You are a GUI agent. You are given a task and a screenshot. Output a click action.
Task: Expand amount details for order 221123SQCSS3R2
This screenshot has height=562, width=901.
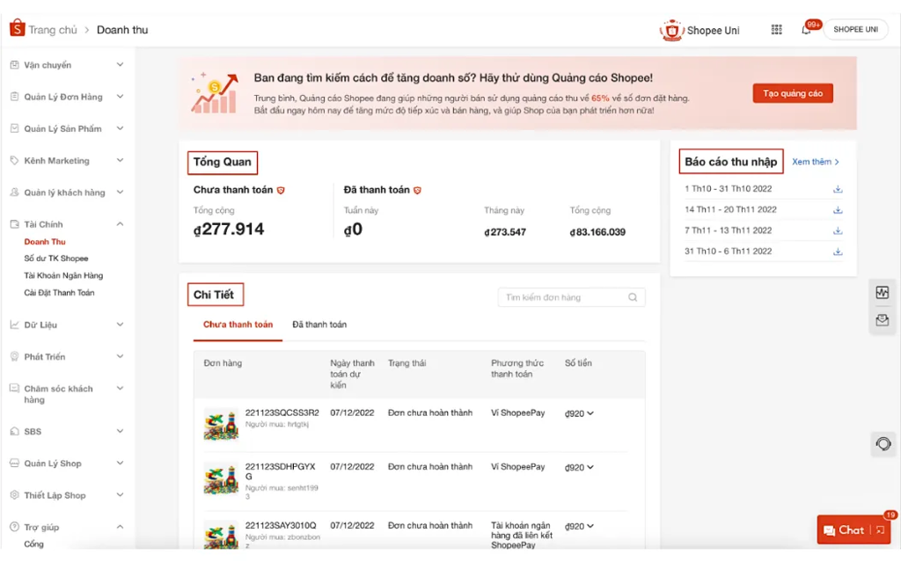pos(590,413)
